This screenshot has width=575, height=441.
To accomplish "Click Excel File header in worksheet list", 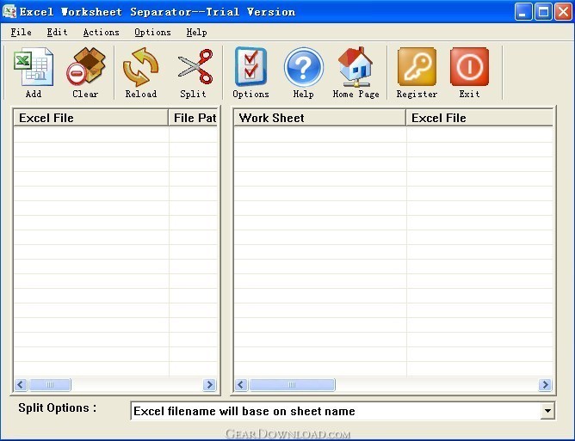I will point(479,118).
